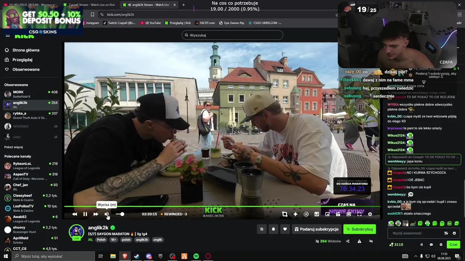Open rybka_a channel in followed list
The height and width of the screenshot is (261, 465).
pyautogui.click(x=31, y=116)
